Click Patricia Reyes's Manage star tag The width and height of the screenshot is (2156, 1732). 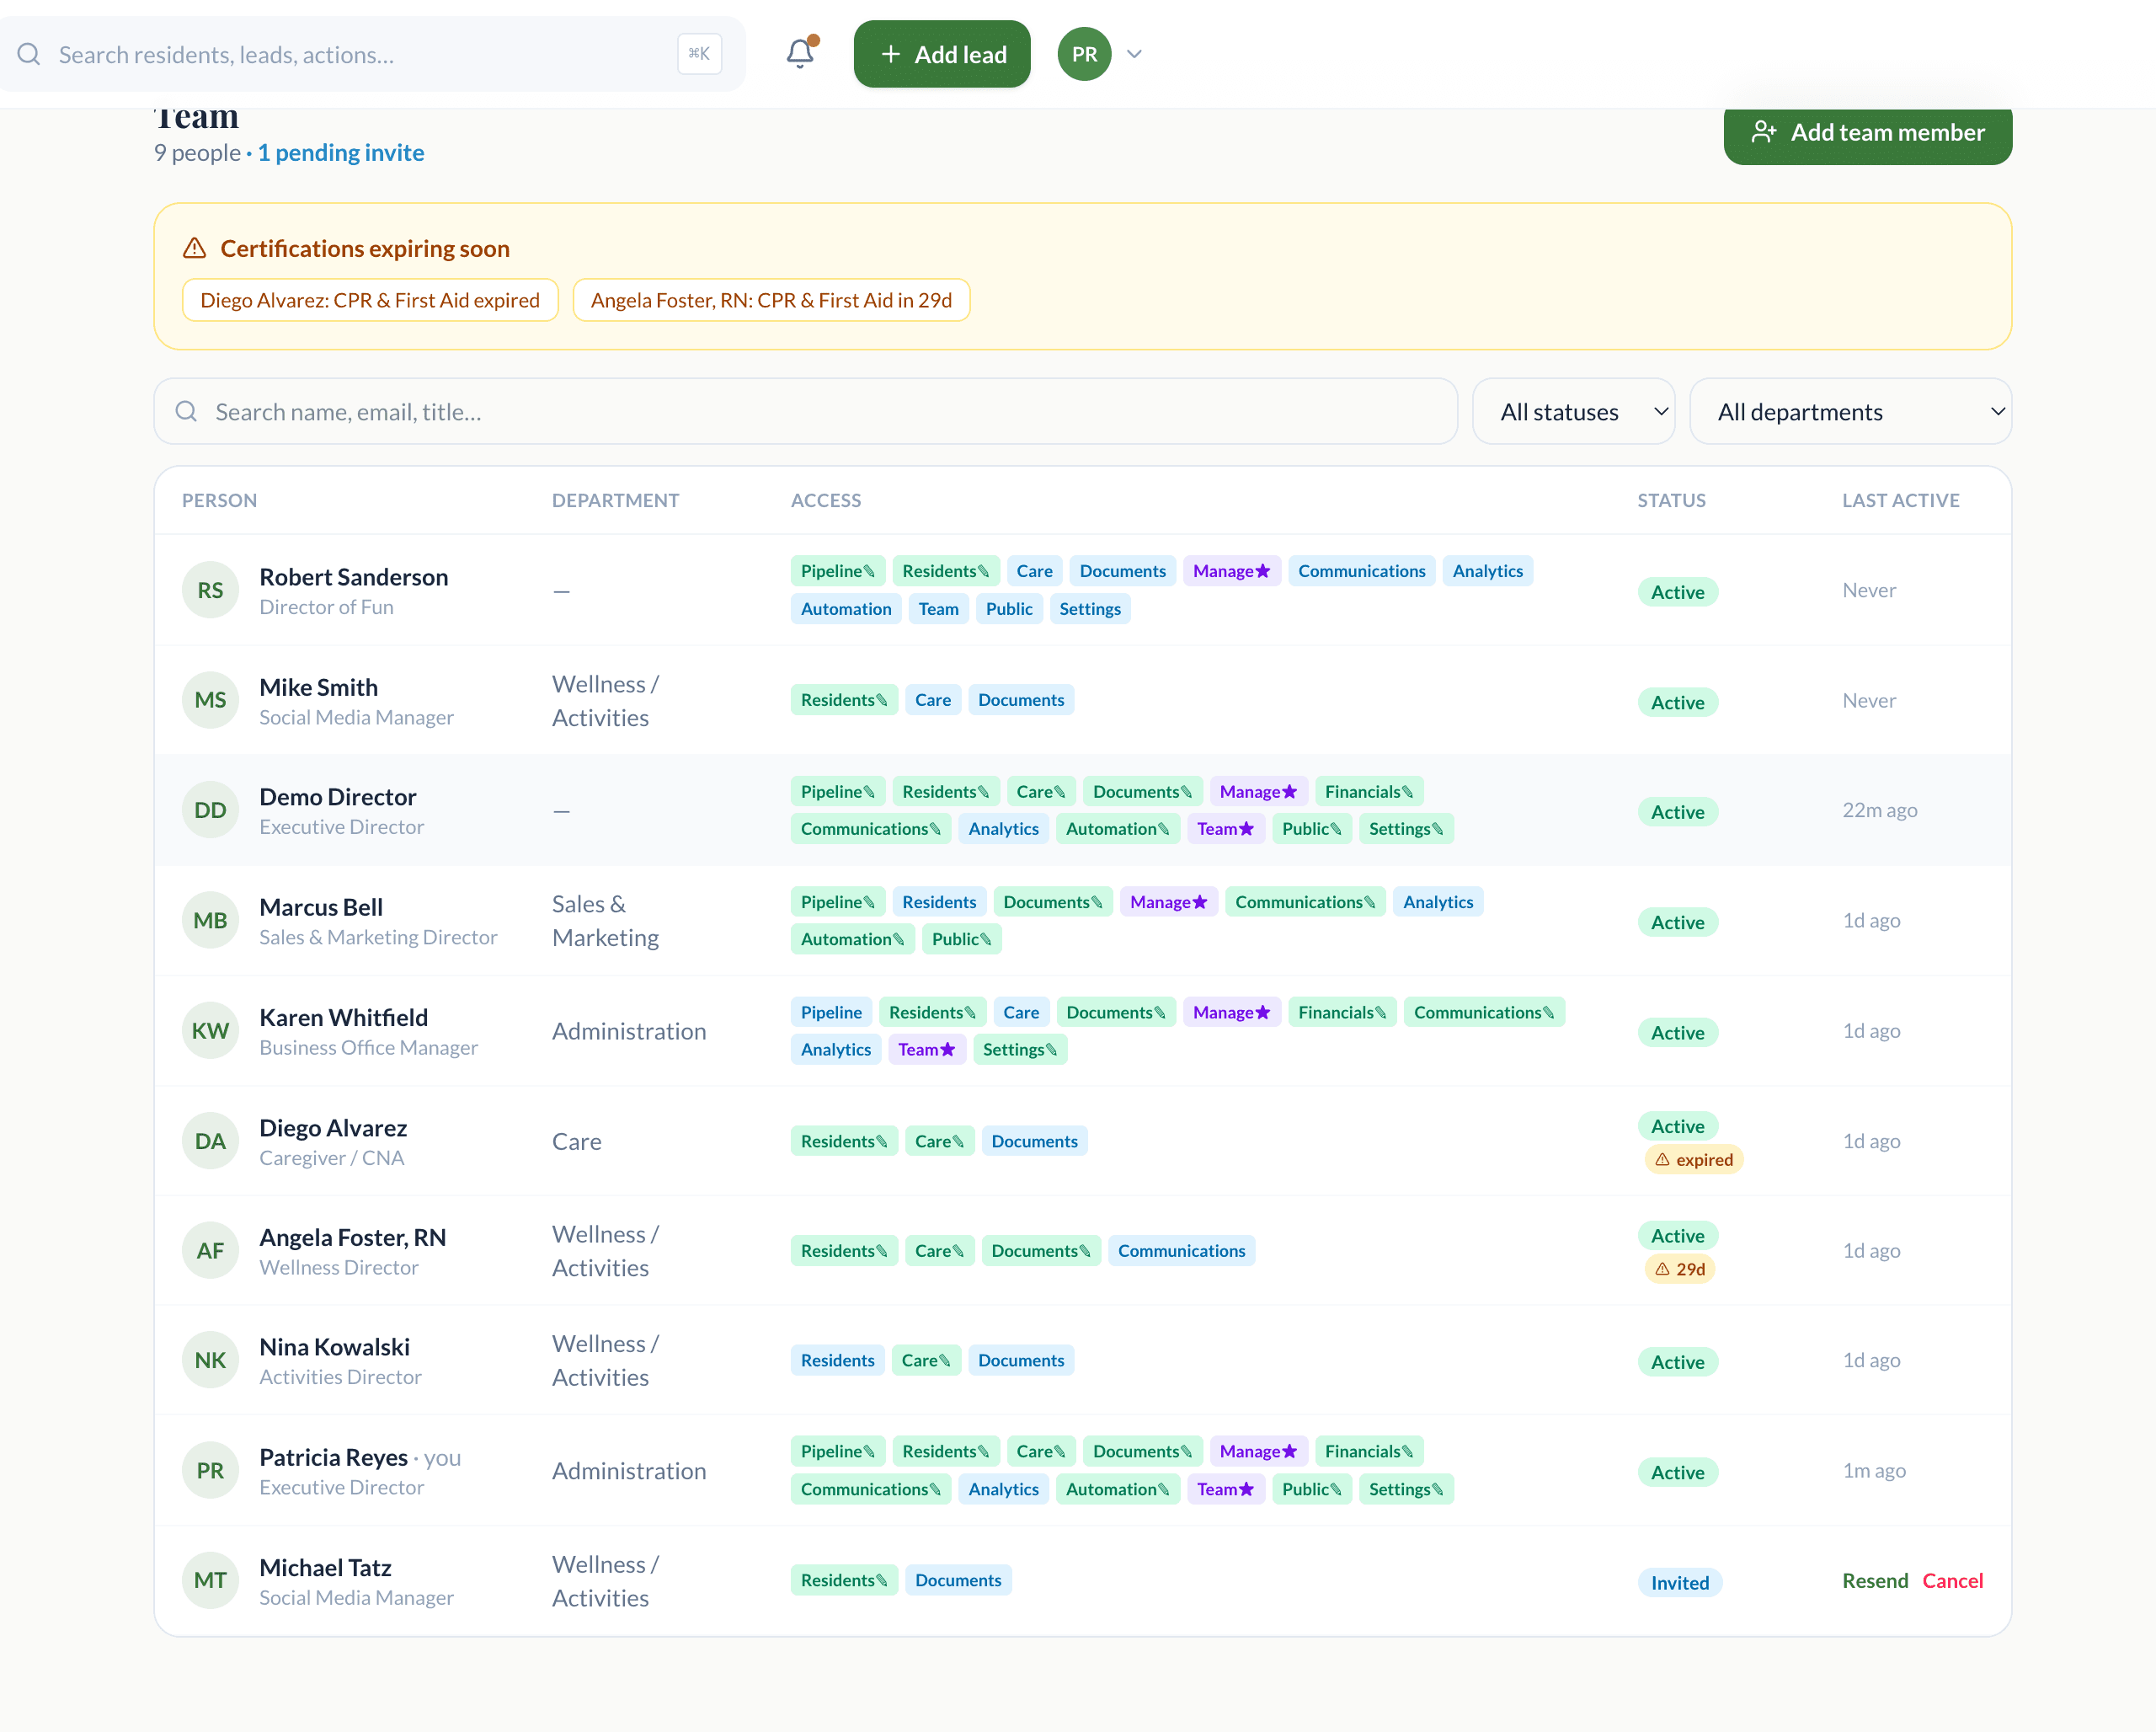click(x=1258, y=1452)
